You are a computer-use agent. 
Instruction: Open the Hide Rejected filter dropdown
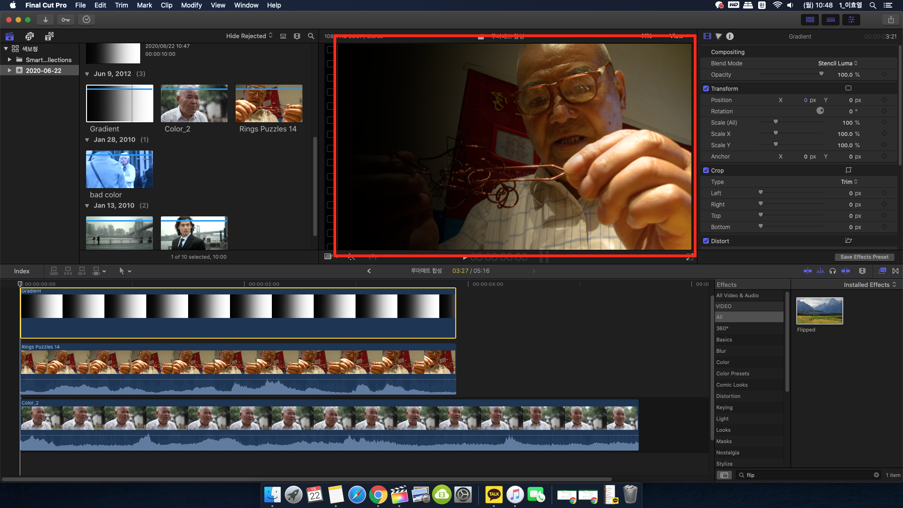click(x=249, y=36)
